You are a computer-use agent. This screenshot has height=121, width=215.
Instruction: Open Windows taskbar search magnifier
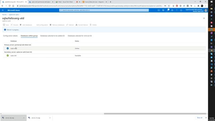[211, 5]
